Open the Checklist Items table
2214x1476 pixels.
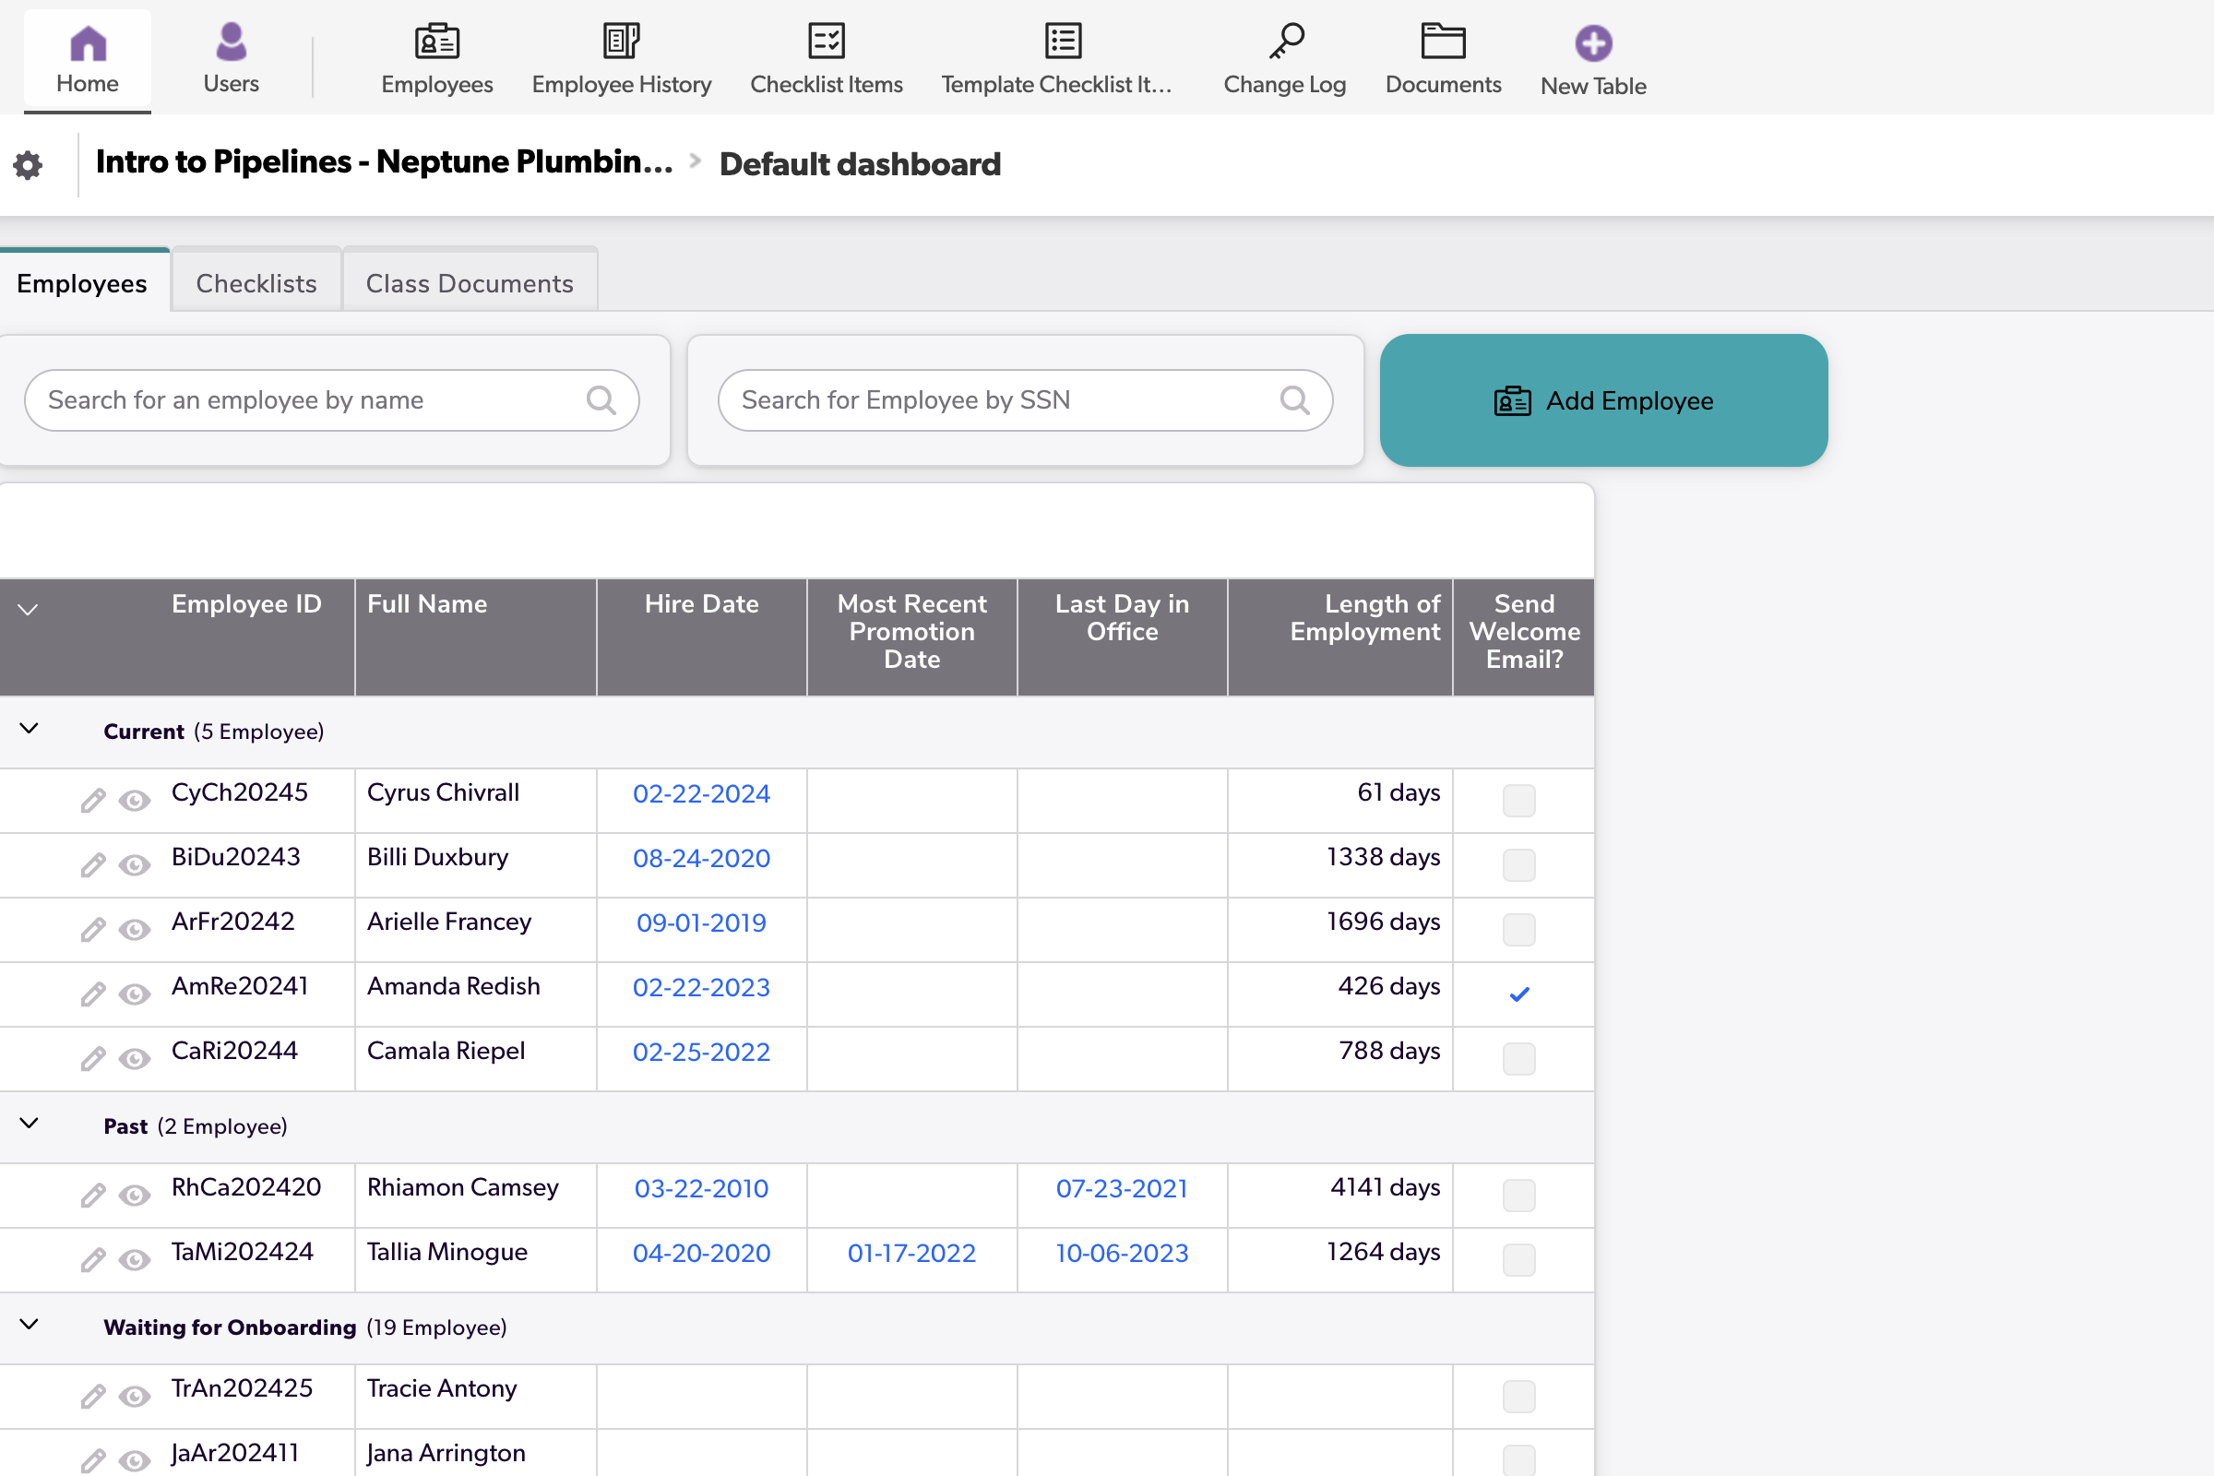pos(826,56)
